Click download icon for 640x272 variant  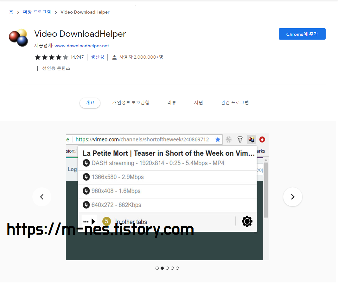pyautogui.click(x=86, y=205)
